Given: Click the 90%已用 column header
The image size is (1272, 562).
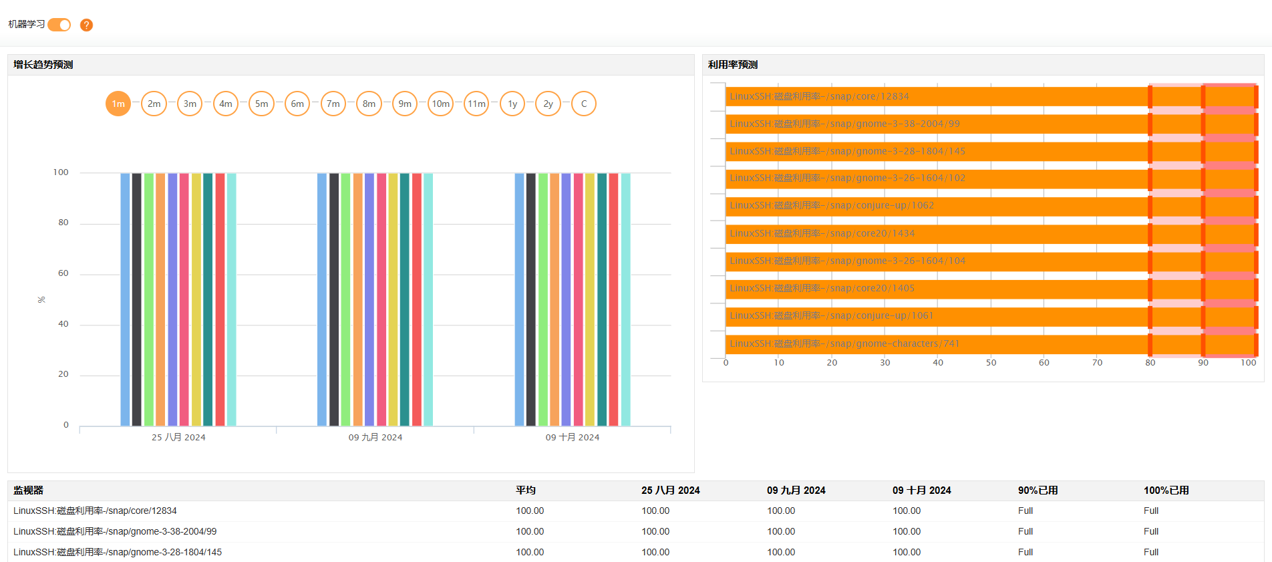Looking at the screenshot, I should (1038, 490).
